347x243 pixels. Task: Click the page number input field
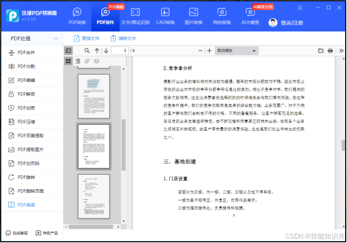coord(120,51)
